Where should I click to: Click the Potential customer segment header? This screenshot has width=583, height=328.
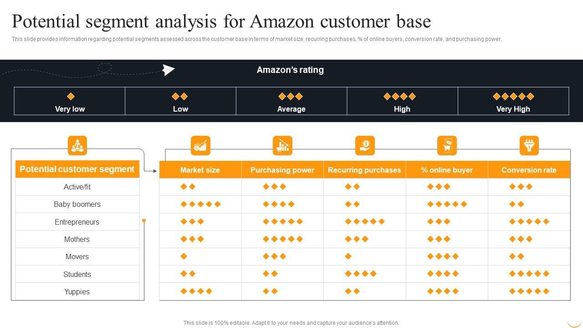(x=77, y=169)
